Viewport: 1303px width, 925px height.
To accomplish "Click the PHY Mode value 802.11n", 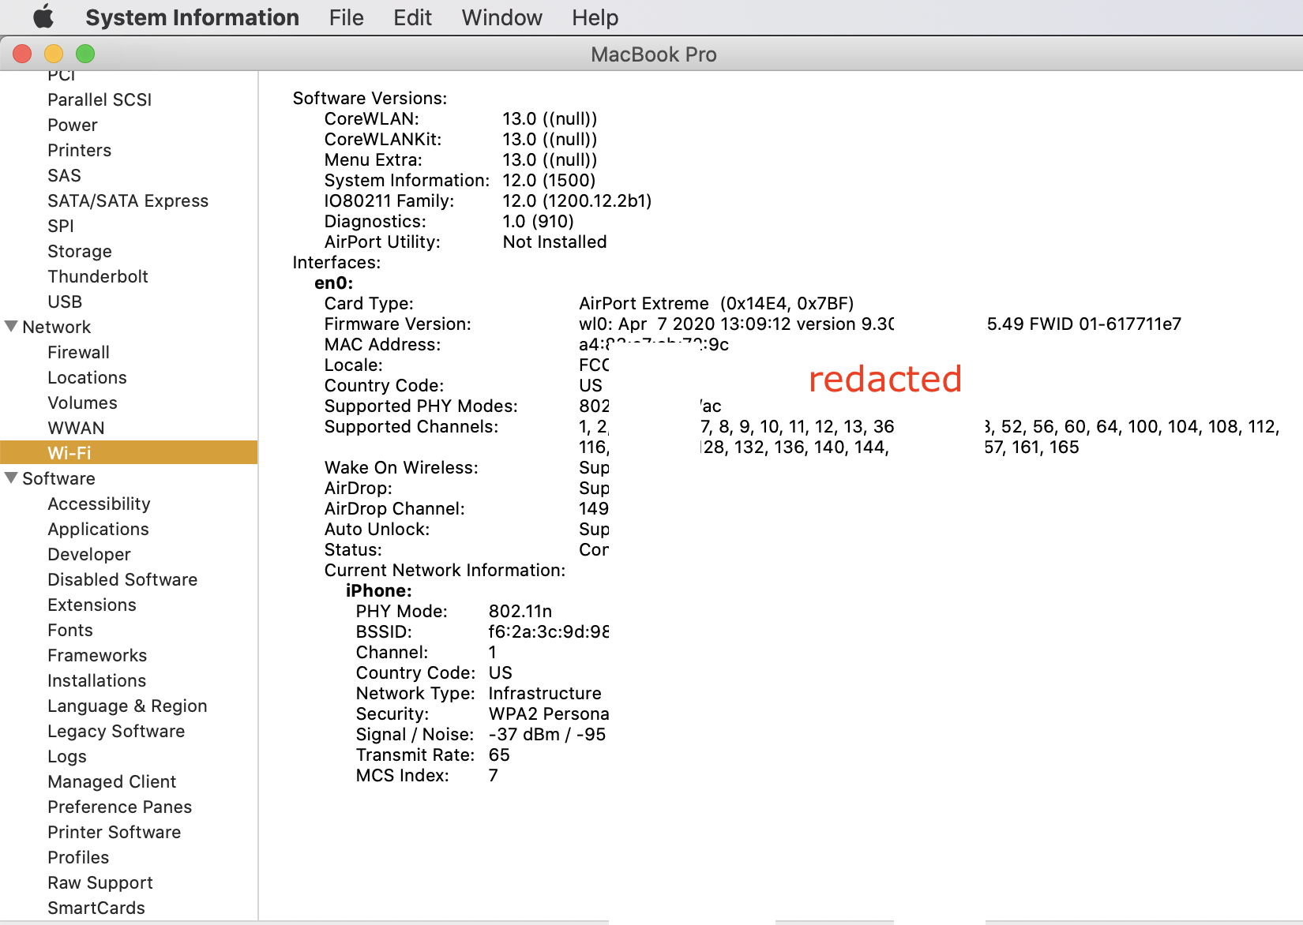I will point(520,611).
